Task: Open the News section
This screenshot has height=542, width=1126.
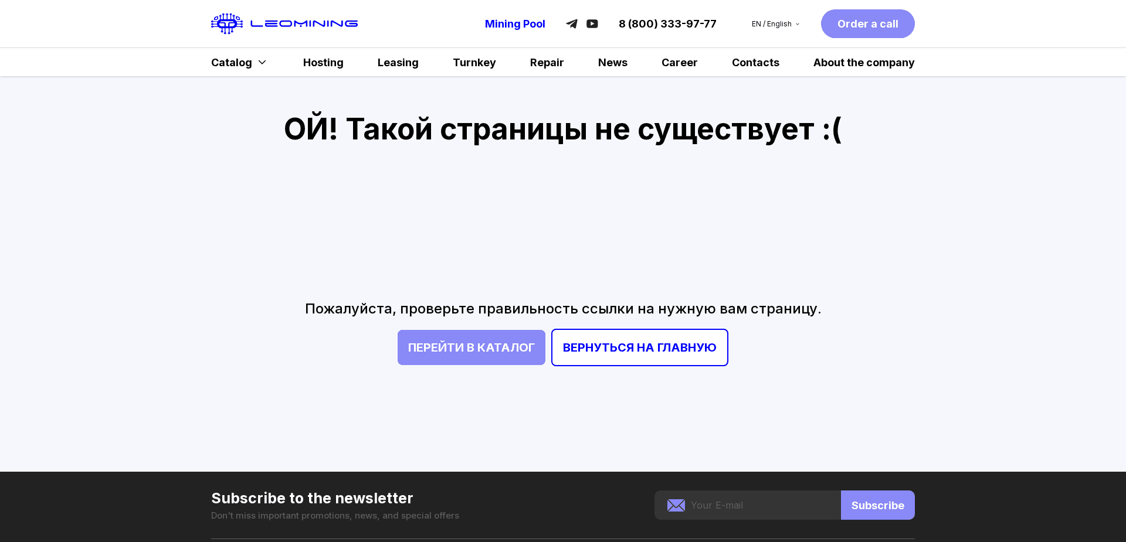Action: coord(612,62)
